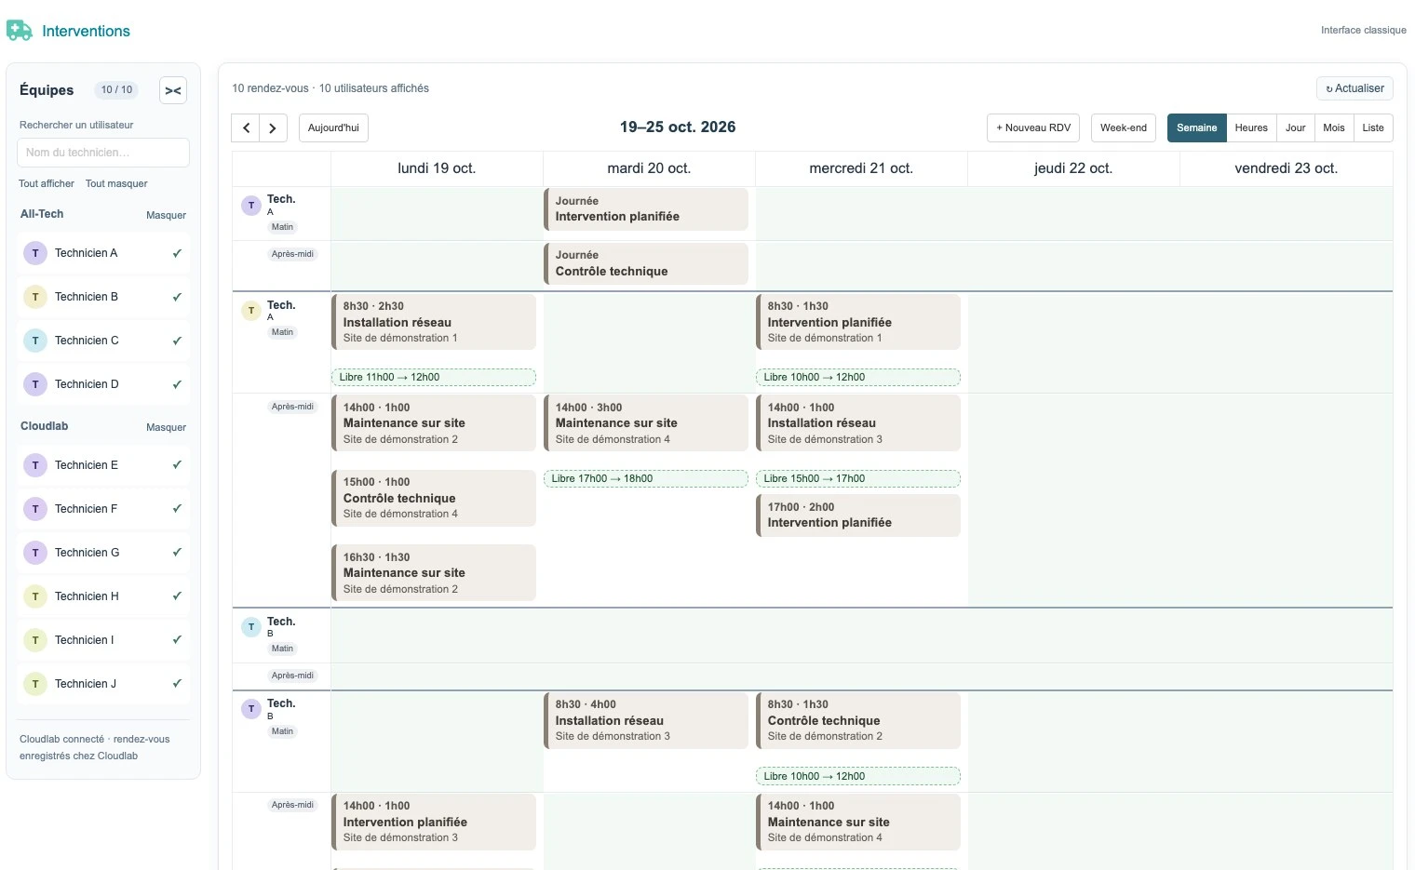Click Technicien J avatar in sidebar
The height and width of the screenshot is (870, 1415).
(x=35, y=684)
